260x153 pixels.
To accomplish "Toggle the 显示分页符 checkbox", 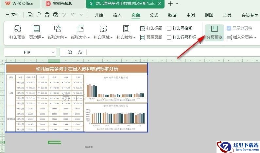I will (229, 28).
